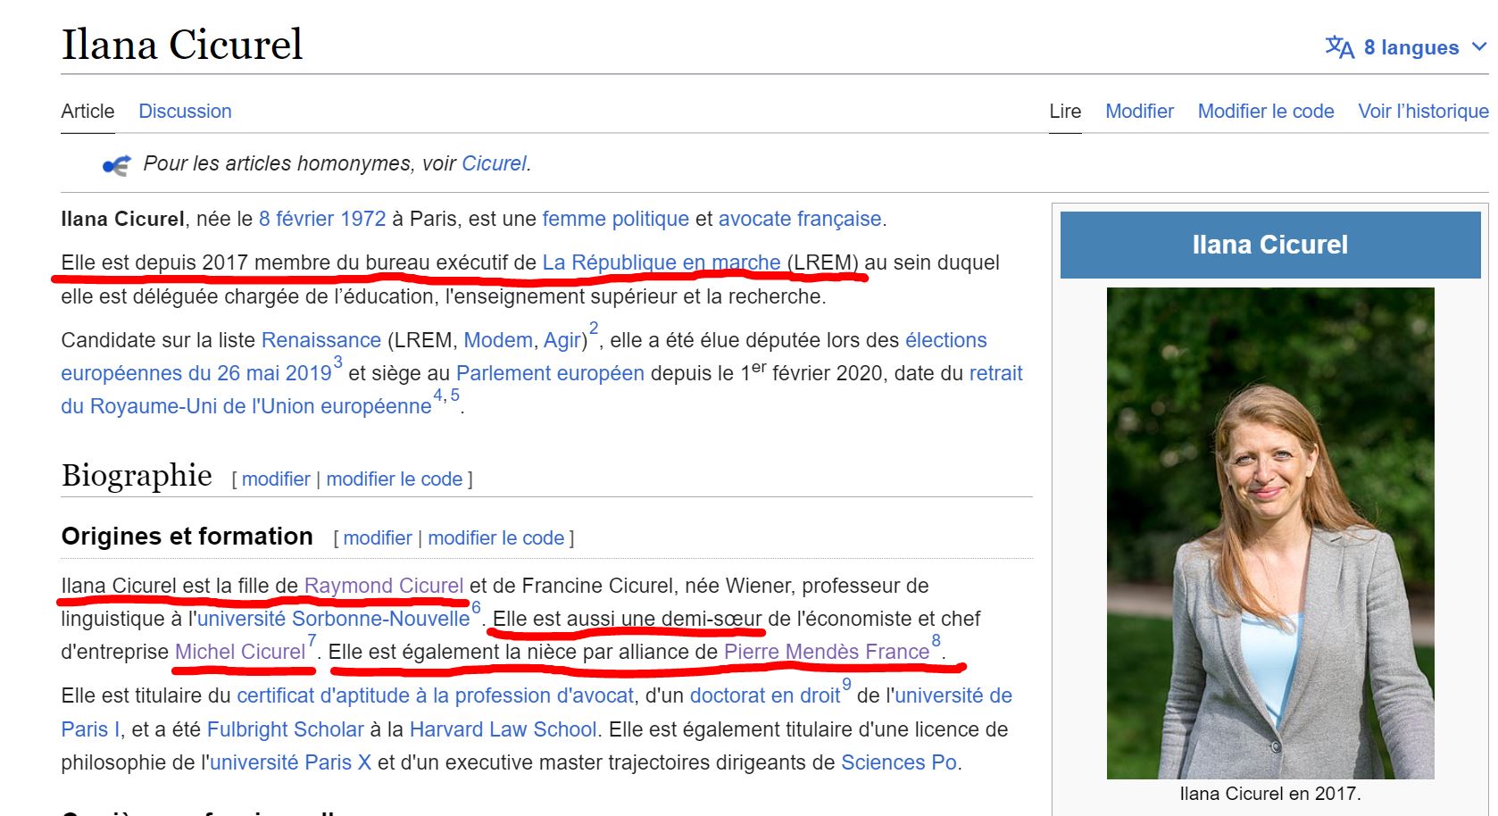Click modifier link beside Biographie heading

pyautogui.click(x=276, y=479)
